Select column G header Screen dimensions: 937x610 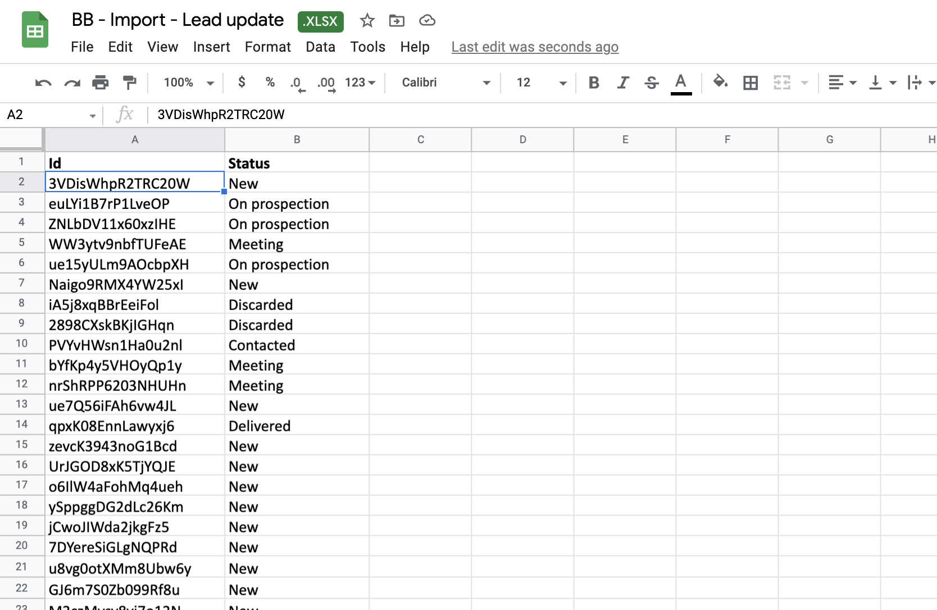pyautogui.click(x=829, y=140)
